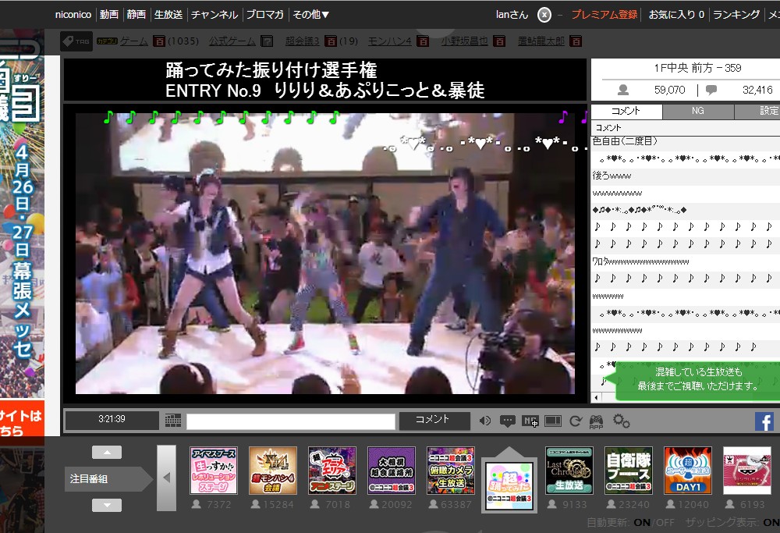
Task: Open the NG filter icon in control bar
Action: click(530, 421)
